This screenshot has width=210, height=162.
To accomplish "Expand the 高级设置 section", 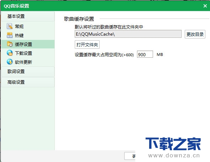I will click(x=28, y=82).
